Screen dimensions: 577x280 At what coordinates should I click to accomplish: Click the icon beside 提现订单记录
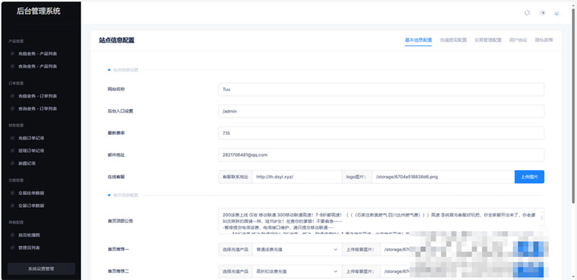[x=12, y=151]
